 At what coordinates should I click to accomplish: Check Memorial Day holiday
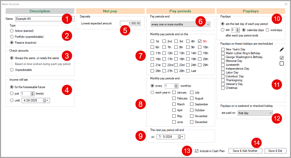[223, 61]
